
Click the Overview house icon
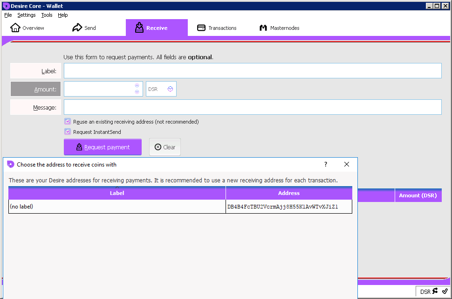pos(15,28)
